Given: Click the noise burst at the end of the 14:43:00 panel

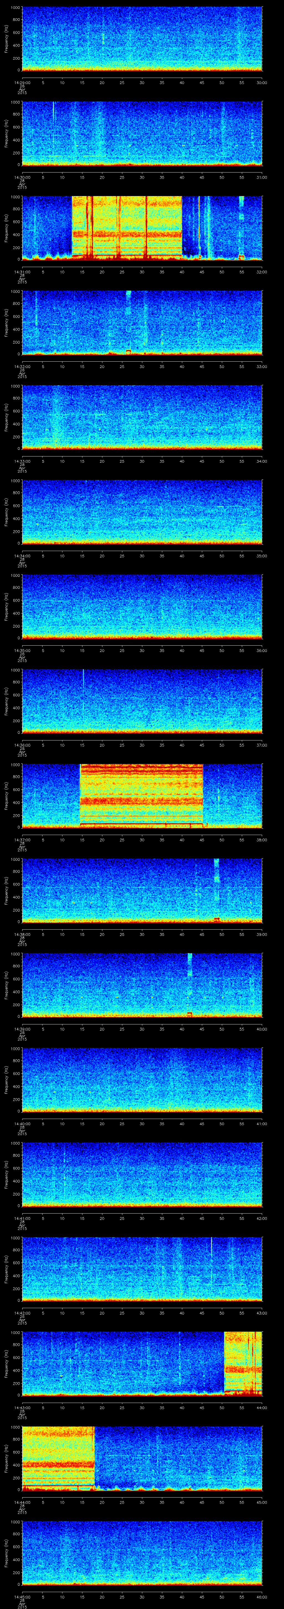Looking at the screenshot, I should 244,1364.
